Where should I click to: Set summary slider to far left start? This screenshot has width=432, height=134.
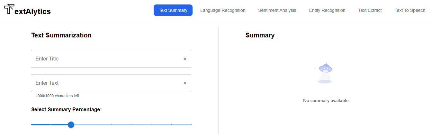tap(32, 125)
